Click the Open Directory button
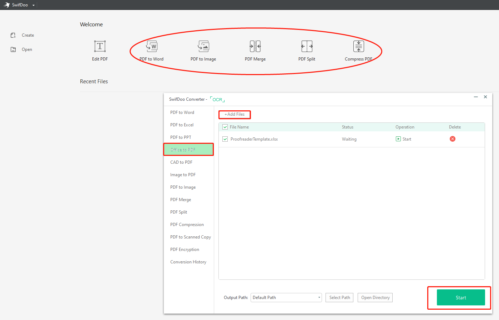 (x=375, y=298)
